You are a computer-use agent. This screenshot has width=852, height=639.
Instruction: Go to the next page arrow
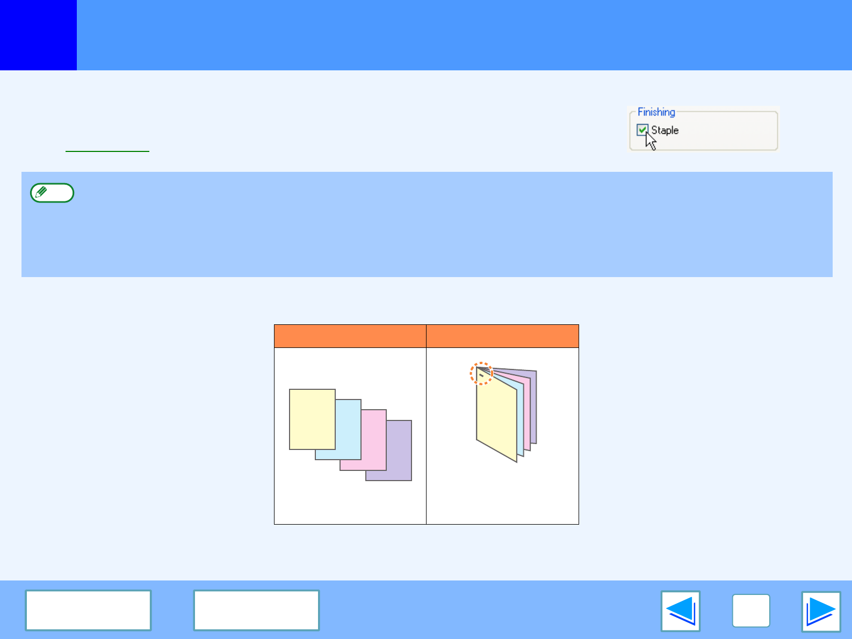(x=820, y=611)
